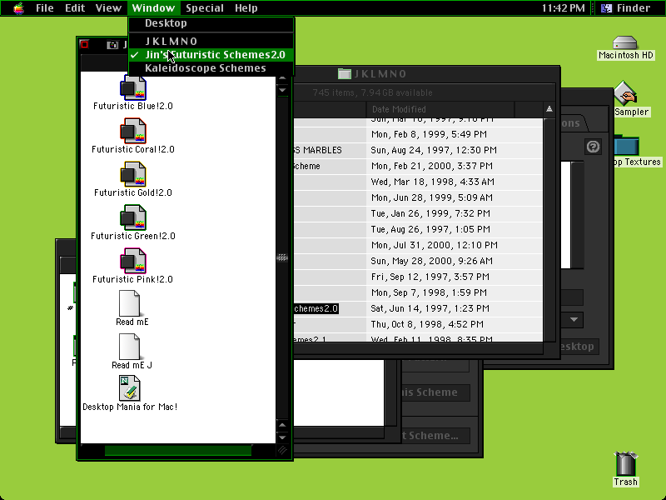666x500 pixels.
Task: Close the Jin's Futuristic Schemes window
Action: pos(85,45)
